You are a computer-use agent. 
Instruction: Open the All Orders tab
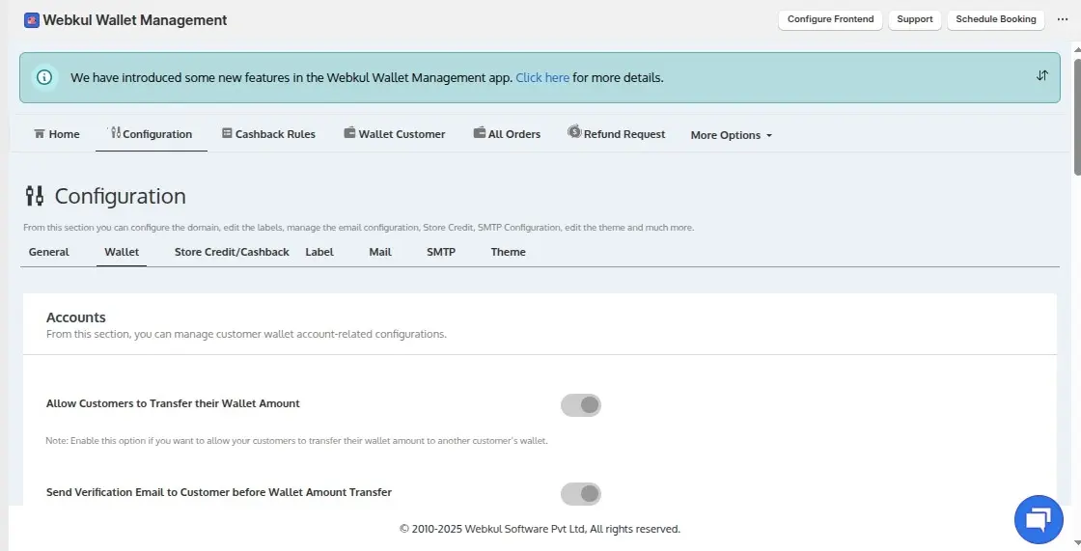tap(507, 134)
